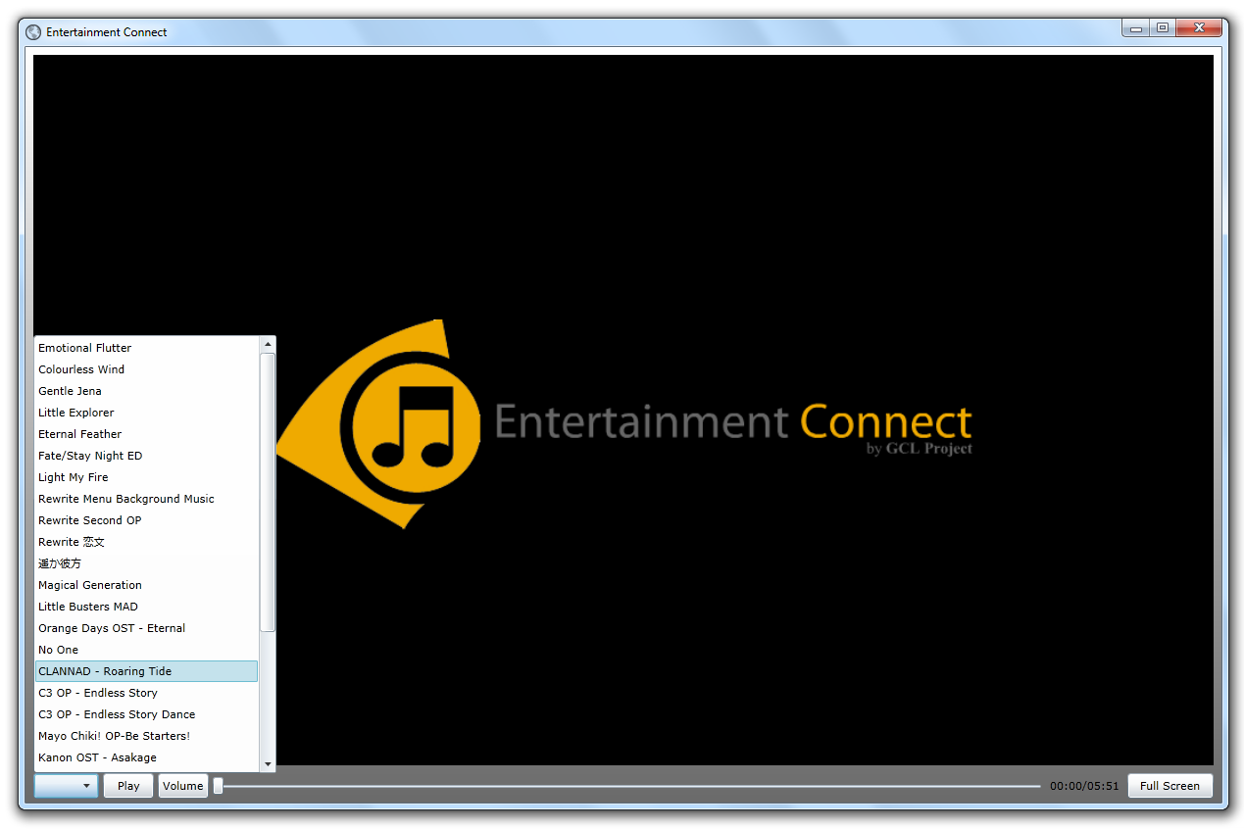Screen dimensions: 1244x829
Task: Click the Entertainment Connect title bar icon
Action: (x=33, y=32)
